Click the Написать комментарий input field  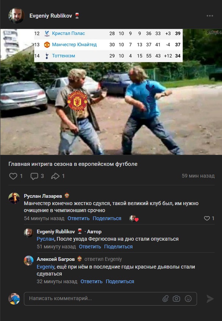110,299
